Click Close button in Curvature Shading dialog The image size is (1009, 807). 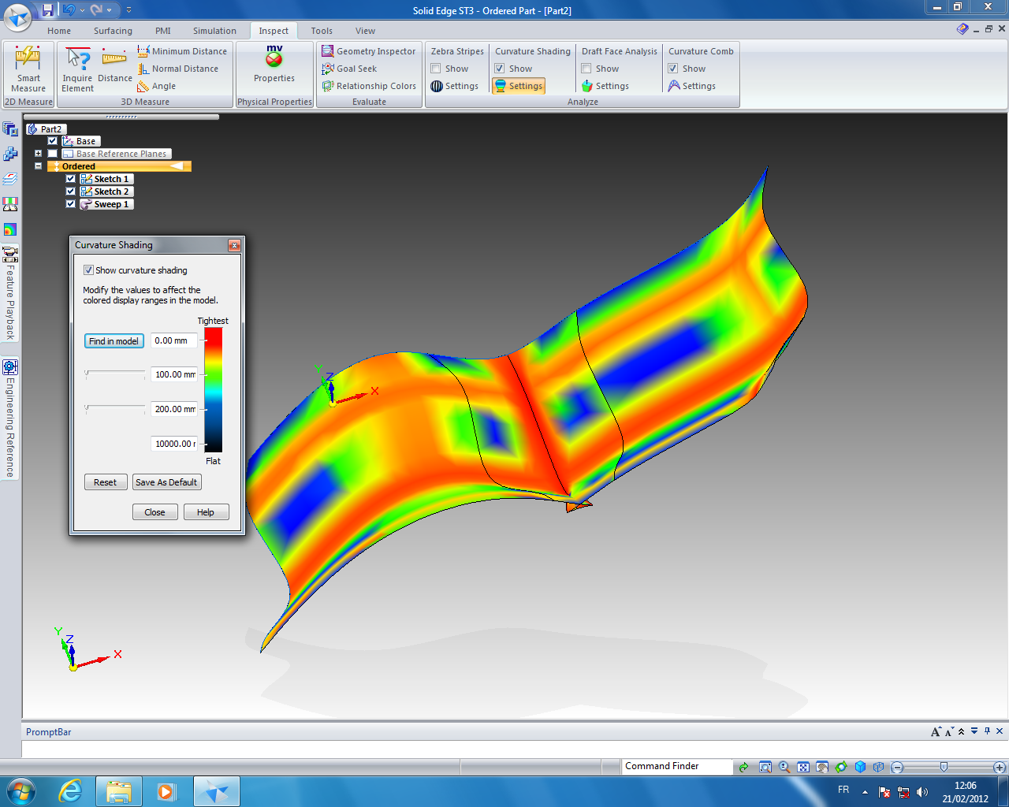click(155, 512)
